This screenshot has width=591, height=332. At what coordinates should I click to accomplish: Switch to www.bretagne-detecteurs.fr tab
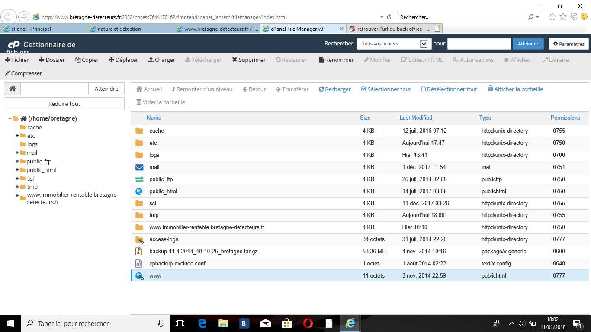click(216, 29)
